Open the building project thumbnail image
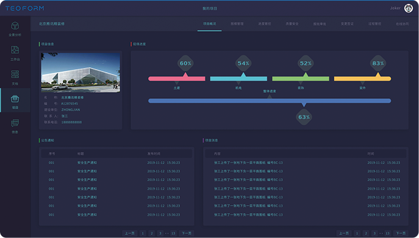Viewport: 419px width, 238px height. [81, 73]
